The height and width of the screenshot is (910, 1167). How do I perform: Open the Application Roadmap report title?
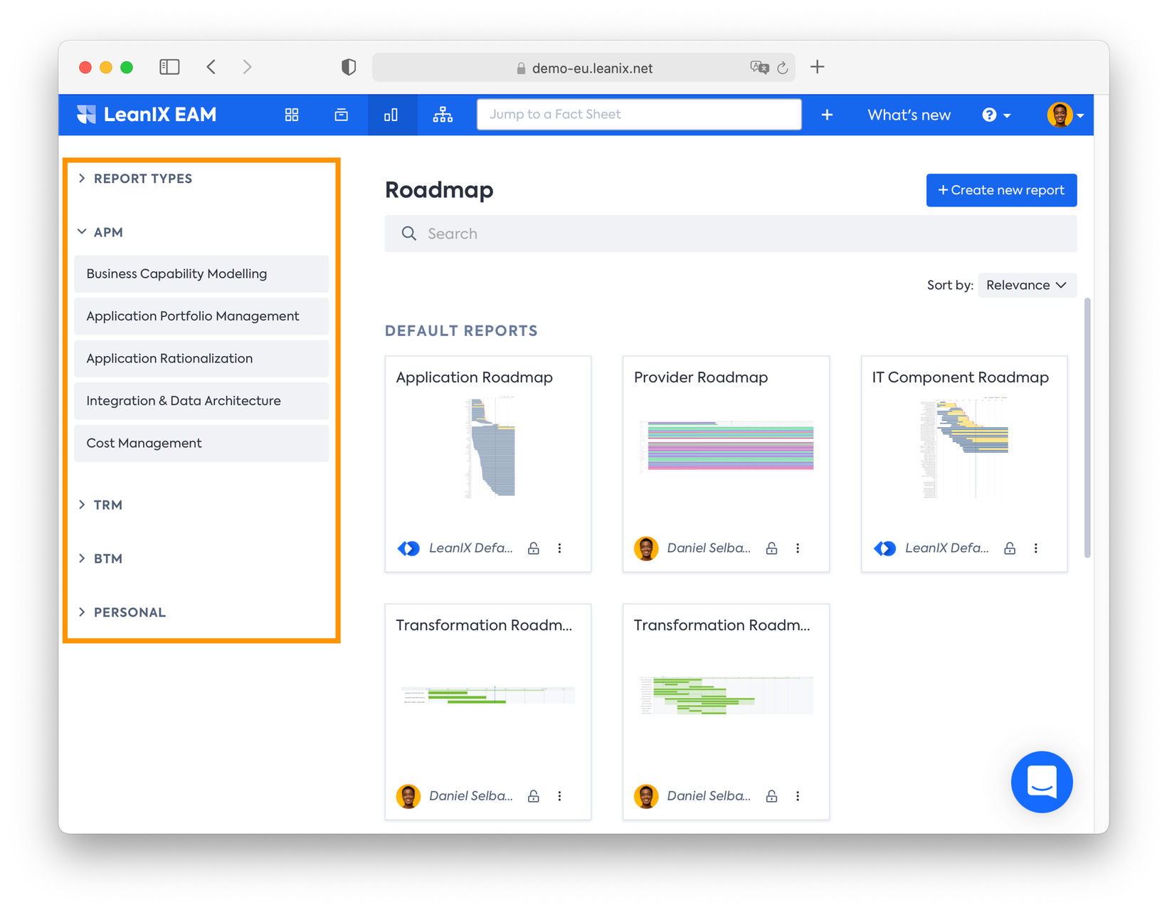point(475,377)
